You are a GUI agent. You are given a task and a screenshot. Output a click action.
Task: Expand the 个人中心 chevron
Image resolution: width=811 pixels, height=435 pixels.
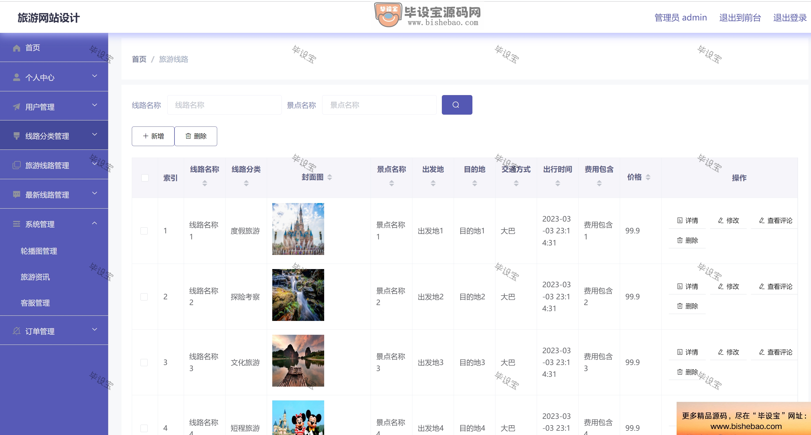pyautogui.click(x=94, y=76)
